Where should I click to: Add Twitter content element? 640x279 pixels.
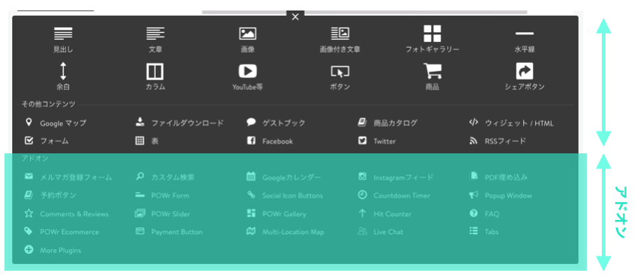click(377, 141)
